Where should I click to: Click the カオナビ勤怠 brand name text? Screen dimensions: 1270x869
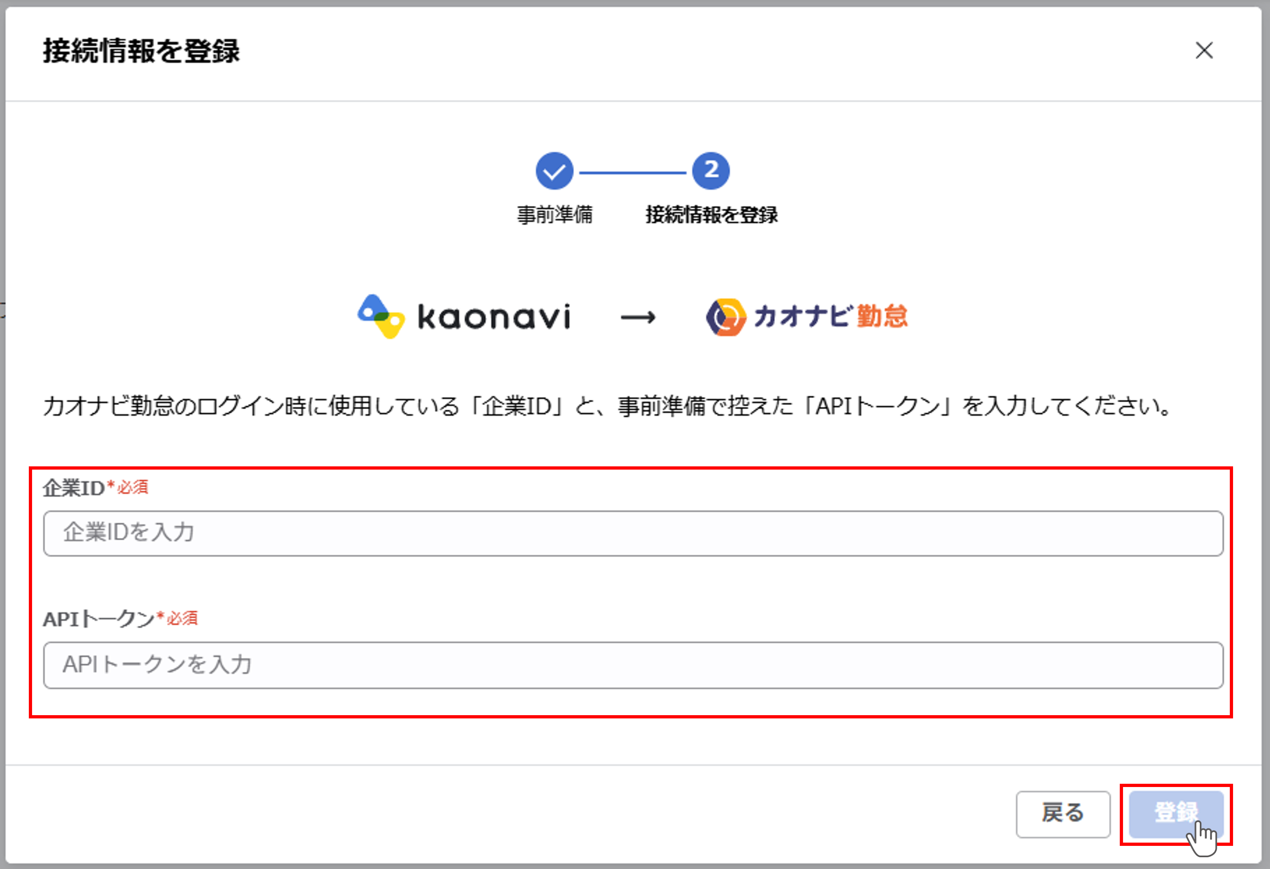pos(831,316)
